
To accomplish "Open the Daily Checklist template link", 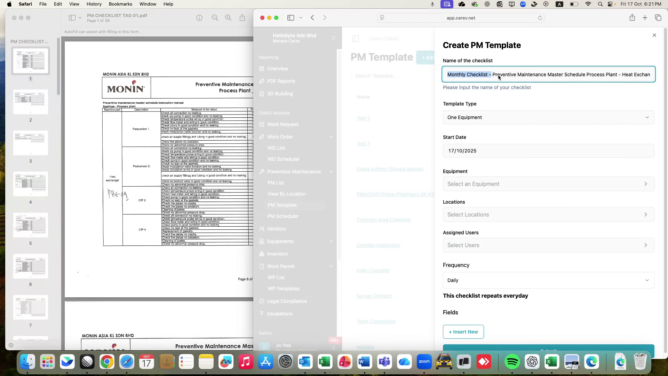I will coord(373,271).
